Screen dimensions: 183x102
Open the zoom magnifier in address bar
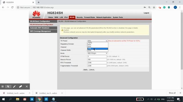coord(149,7)
